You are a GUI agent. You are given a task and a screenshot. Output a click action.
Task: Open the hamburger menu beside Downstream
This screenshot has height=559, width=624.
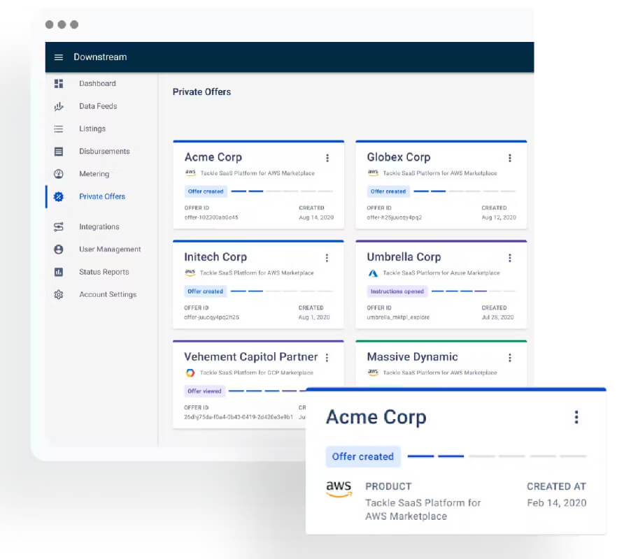[59, 57]
